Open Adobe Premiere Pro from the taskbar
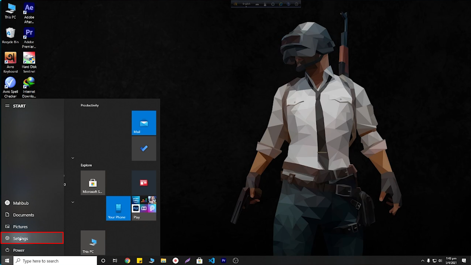471x265 pixels. [x=224, y=260]
